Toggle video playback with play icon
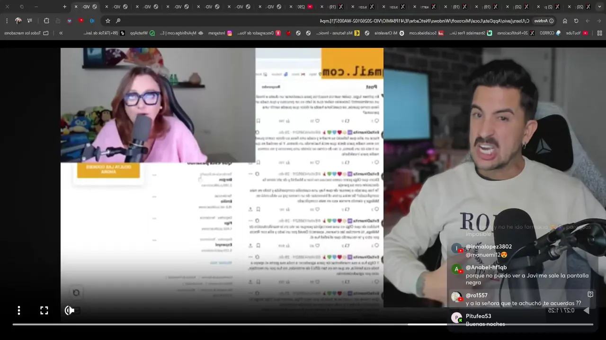 587,310
